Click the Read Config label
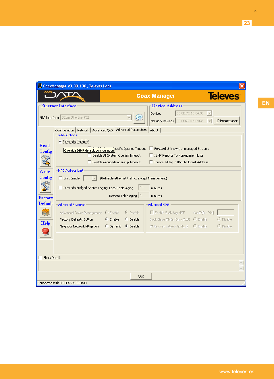Screen dimensions: 274x379 click(x=46, y=148)
